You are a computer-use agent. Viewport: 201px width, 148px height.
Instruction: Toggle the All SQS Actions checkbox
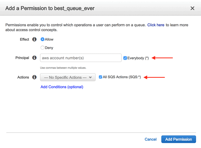pyautogui.click(x=100, y=77)
